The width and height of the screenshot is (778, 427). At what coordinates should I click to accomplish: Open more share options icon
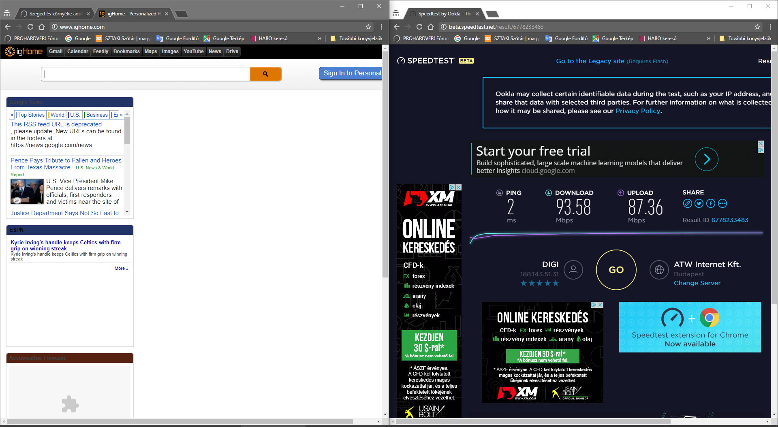(722, 203)
